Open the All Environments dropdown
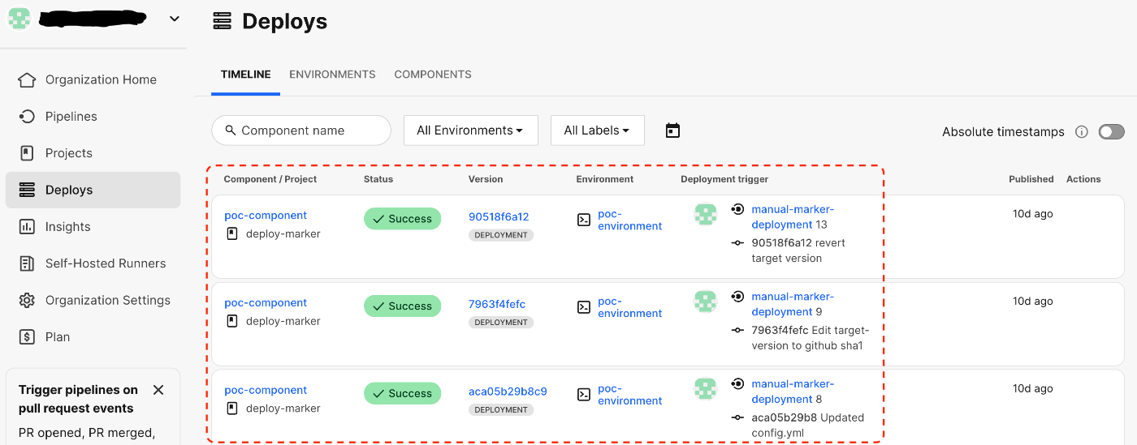 pyautogui.click(x=471, y=131)
